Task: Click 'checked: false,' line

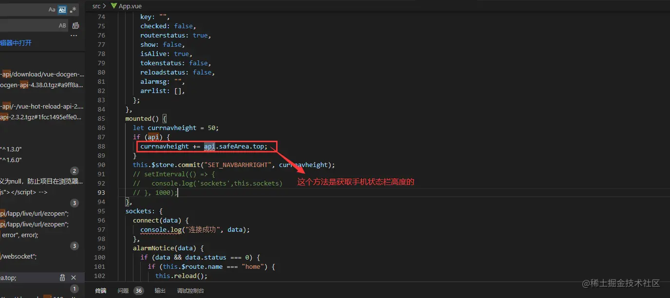Action: [168, 26]
